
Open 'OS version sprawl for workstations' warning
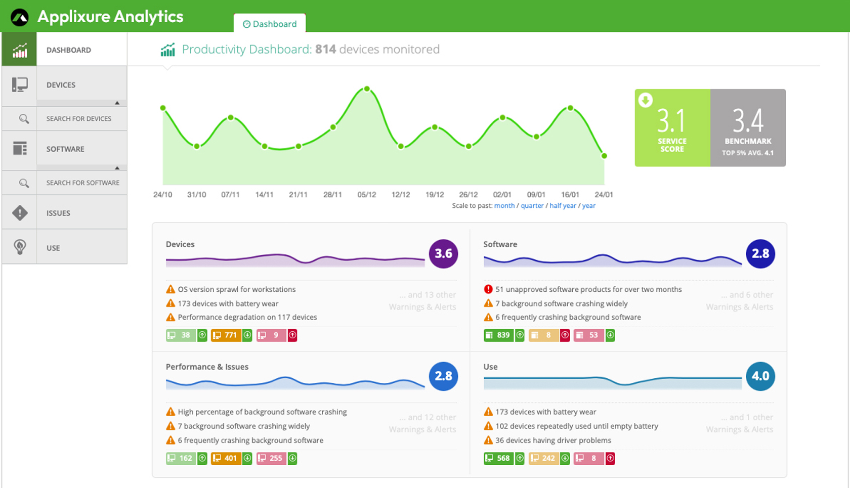237,289
